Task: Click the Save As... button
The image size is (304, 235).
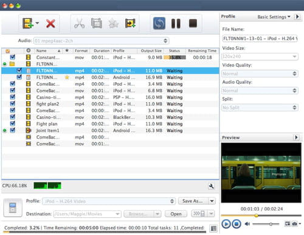Action: (192, 201)
